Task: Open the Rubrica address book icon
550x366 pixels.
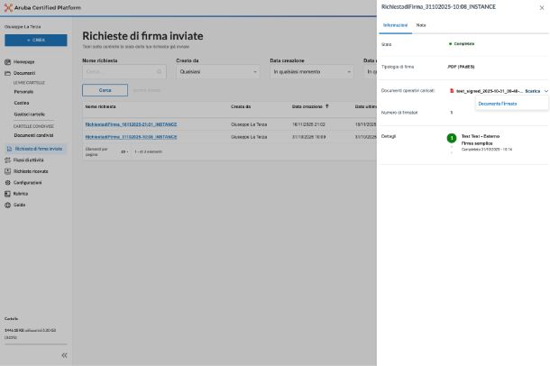Action: coord(7,193)
